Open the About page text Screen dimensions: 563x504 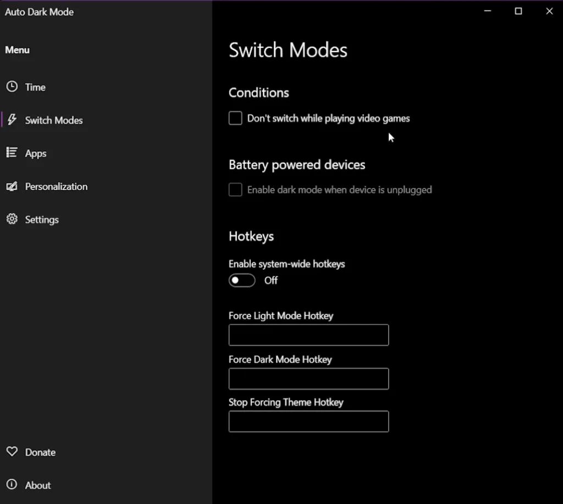click(38, 485)
